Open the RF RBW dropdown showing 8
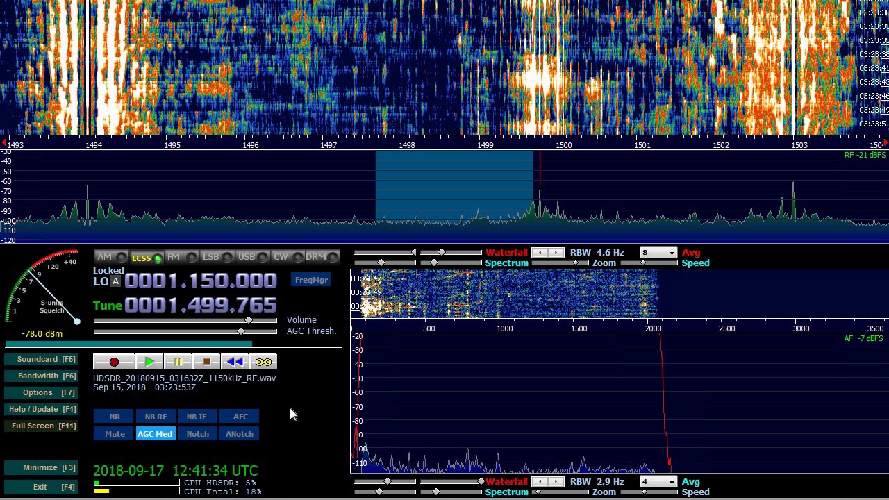This screenshot has width=889, height=500. 658,253
